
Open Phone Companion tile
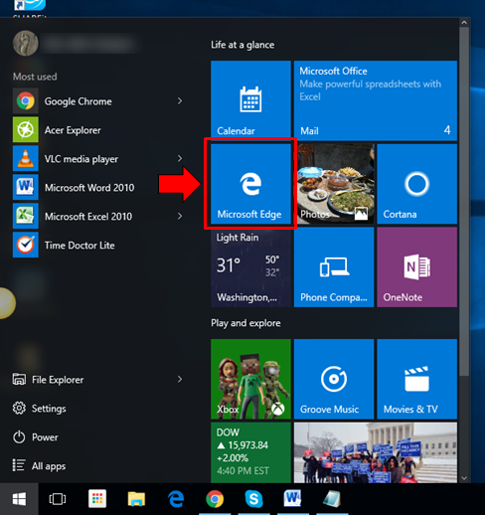pos(334,267)
